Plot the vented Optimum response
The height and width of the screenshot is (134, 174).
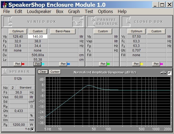tap(17, 64)
